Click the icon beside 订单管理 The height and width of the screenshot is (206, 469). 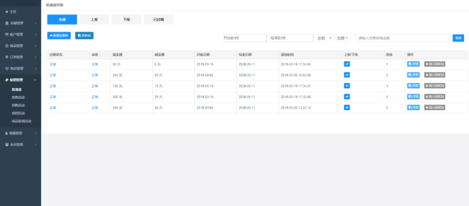tap(7, 57)
